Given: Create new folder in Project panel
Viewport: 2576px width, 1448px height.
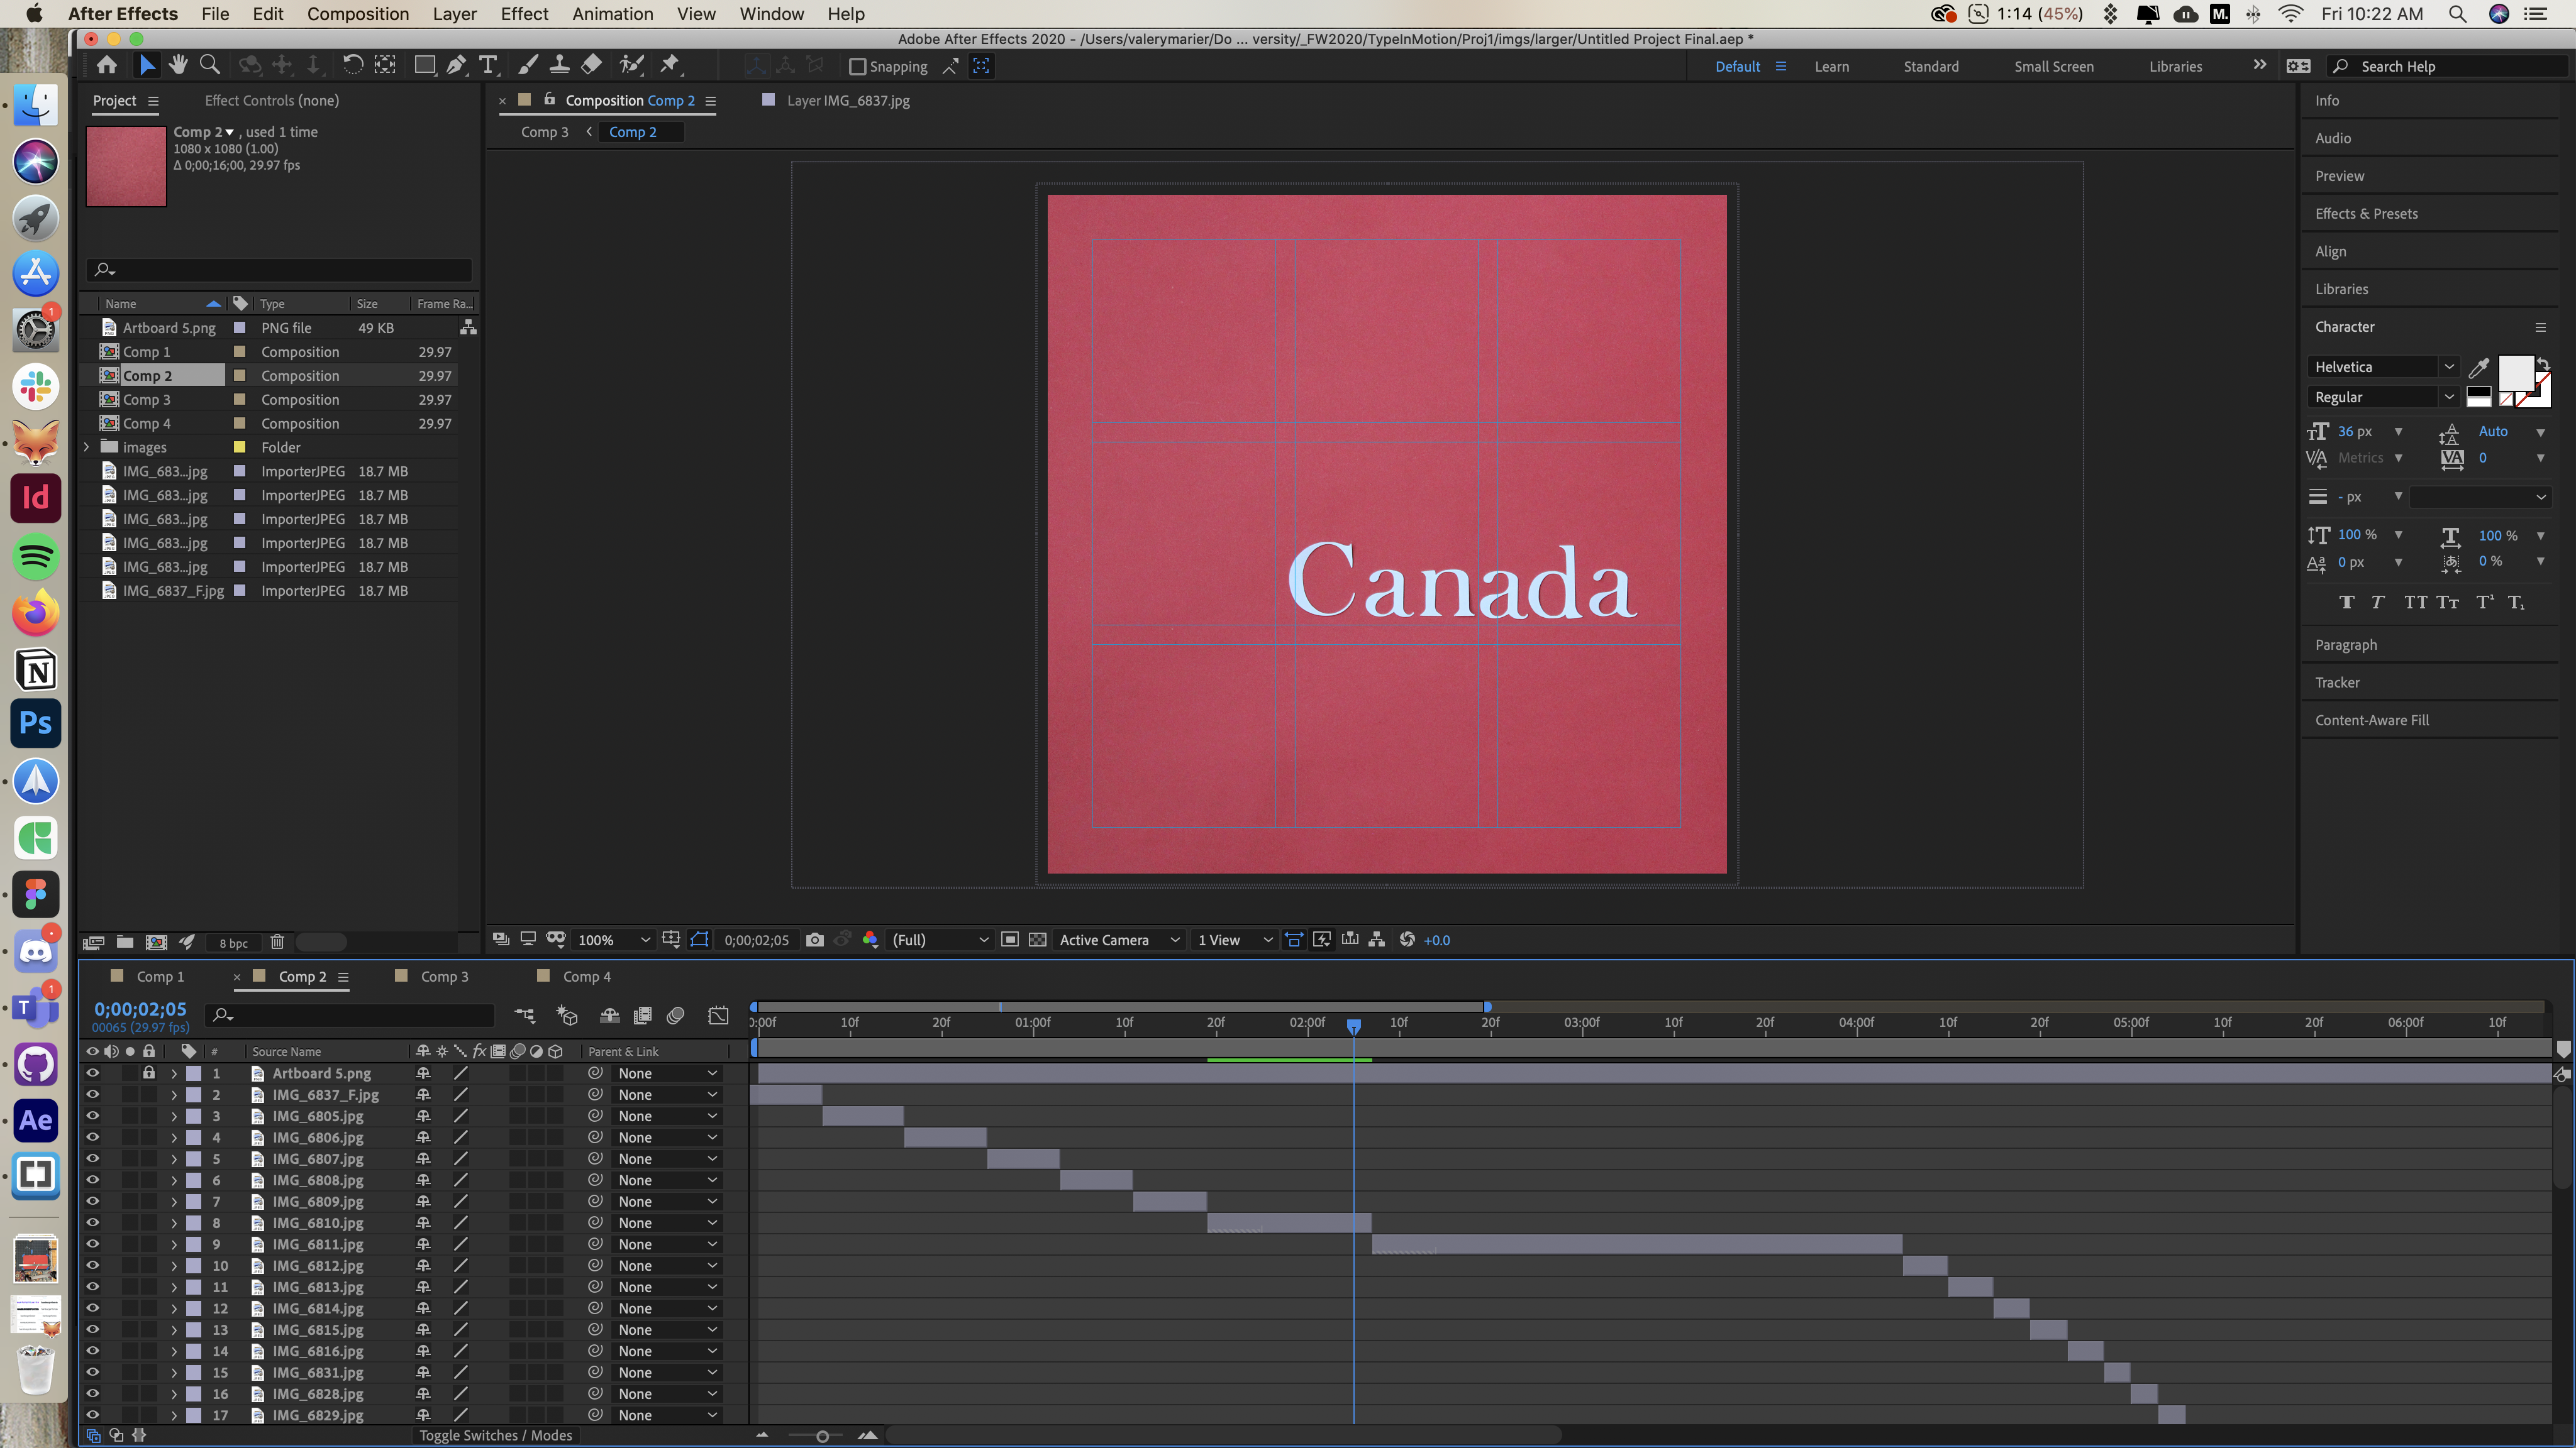Looking at the screenshot, I should click(125, 942).
